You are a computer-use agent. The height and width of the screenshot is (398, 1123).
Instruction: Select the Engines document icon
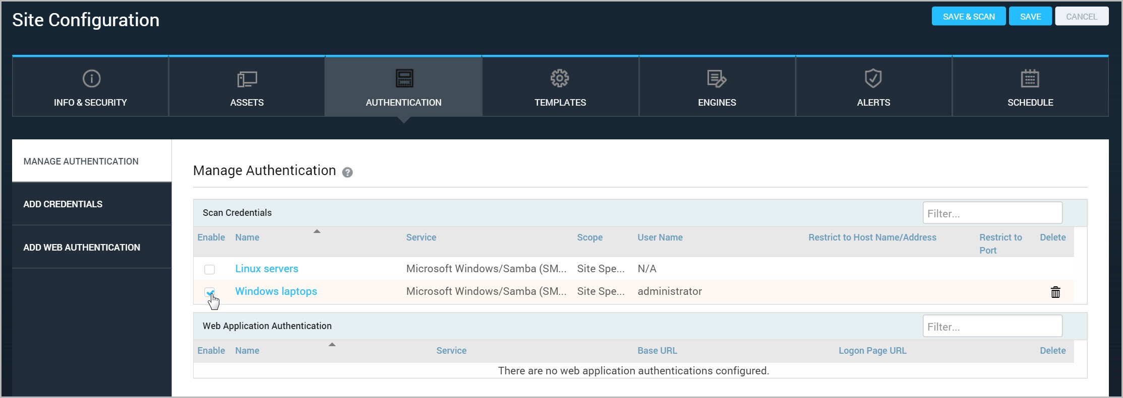point(717,79)
